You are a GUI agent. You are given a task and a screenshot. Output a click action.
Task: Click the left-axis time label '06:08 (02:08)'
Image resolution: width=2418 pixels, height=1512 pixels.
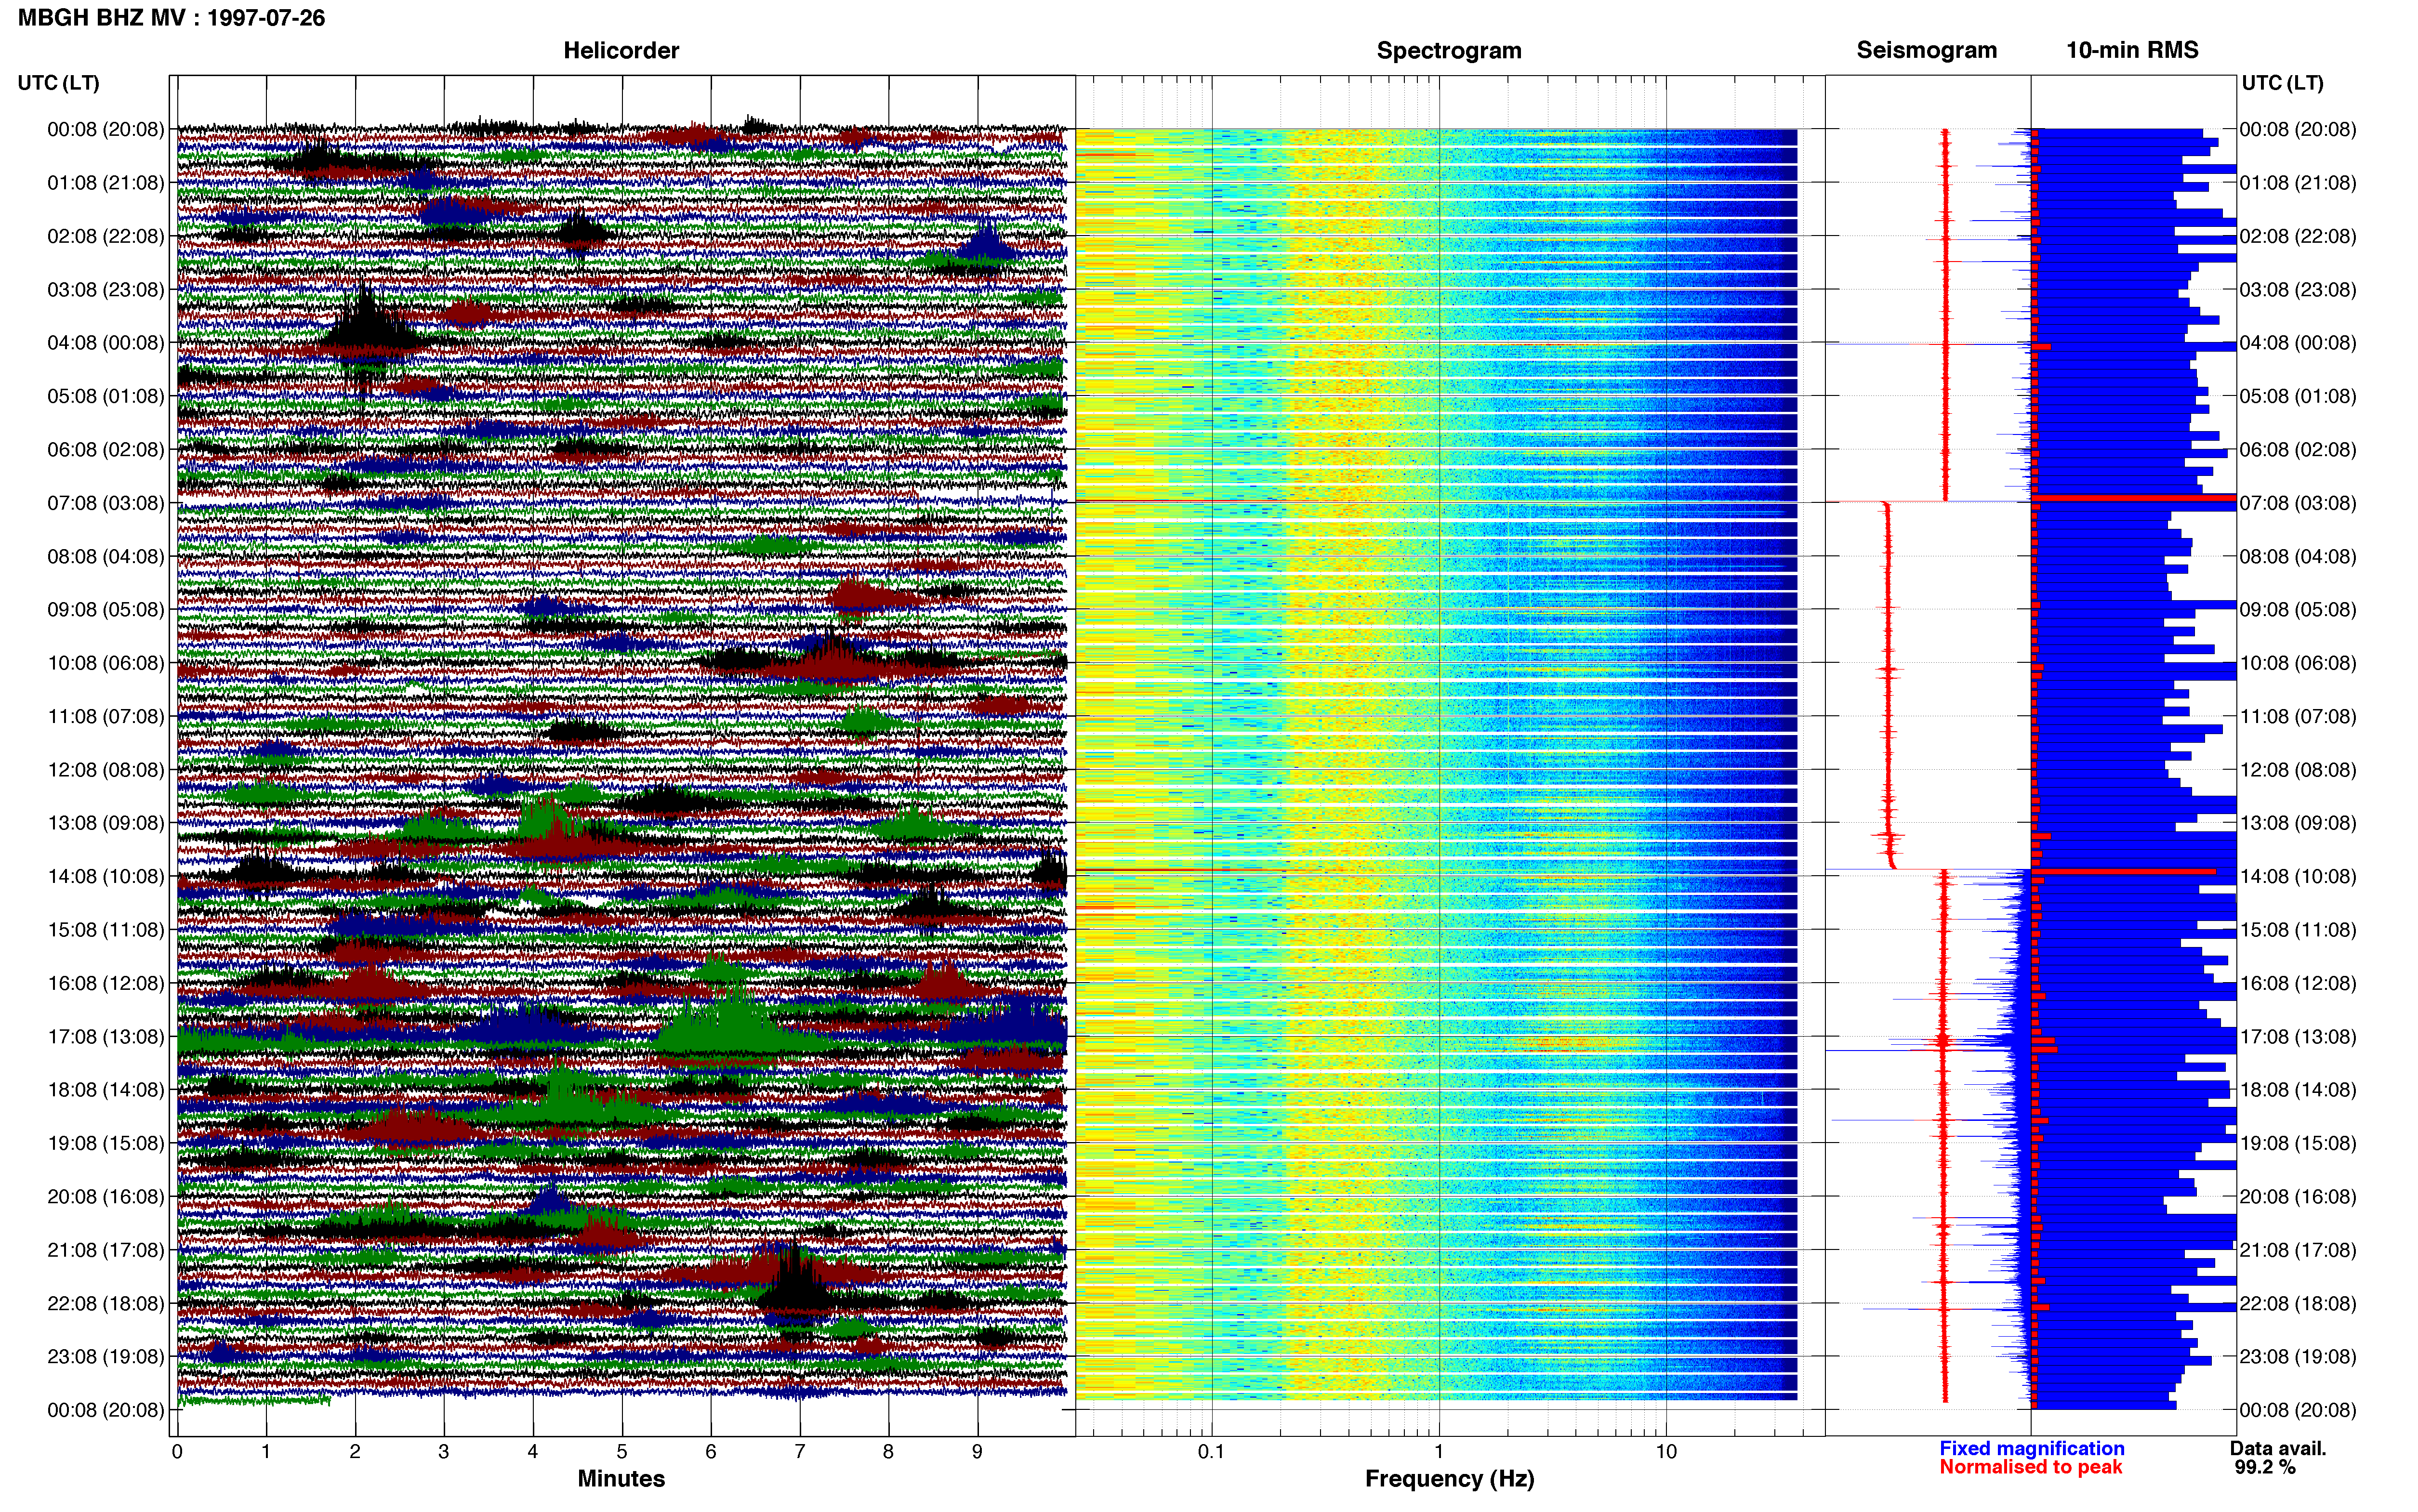106,450
